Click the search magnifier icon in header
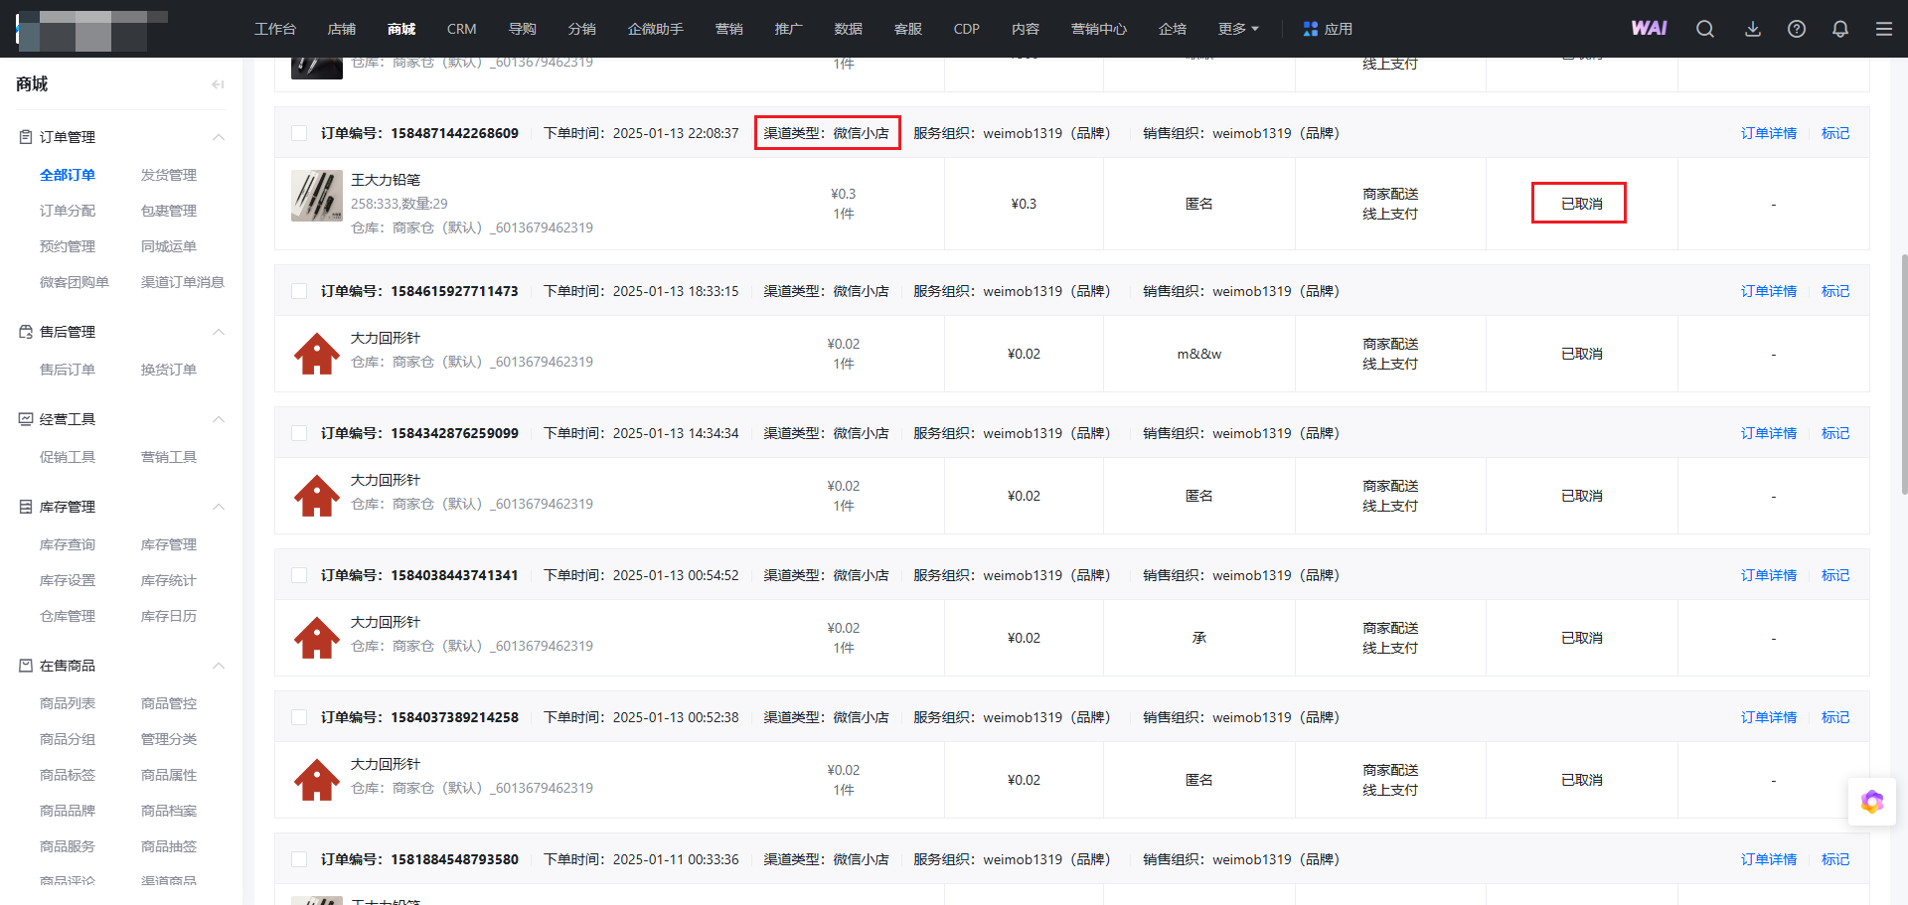This screenshot has width=1908, height=905. coord(1705,29)
